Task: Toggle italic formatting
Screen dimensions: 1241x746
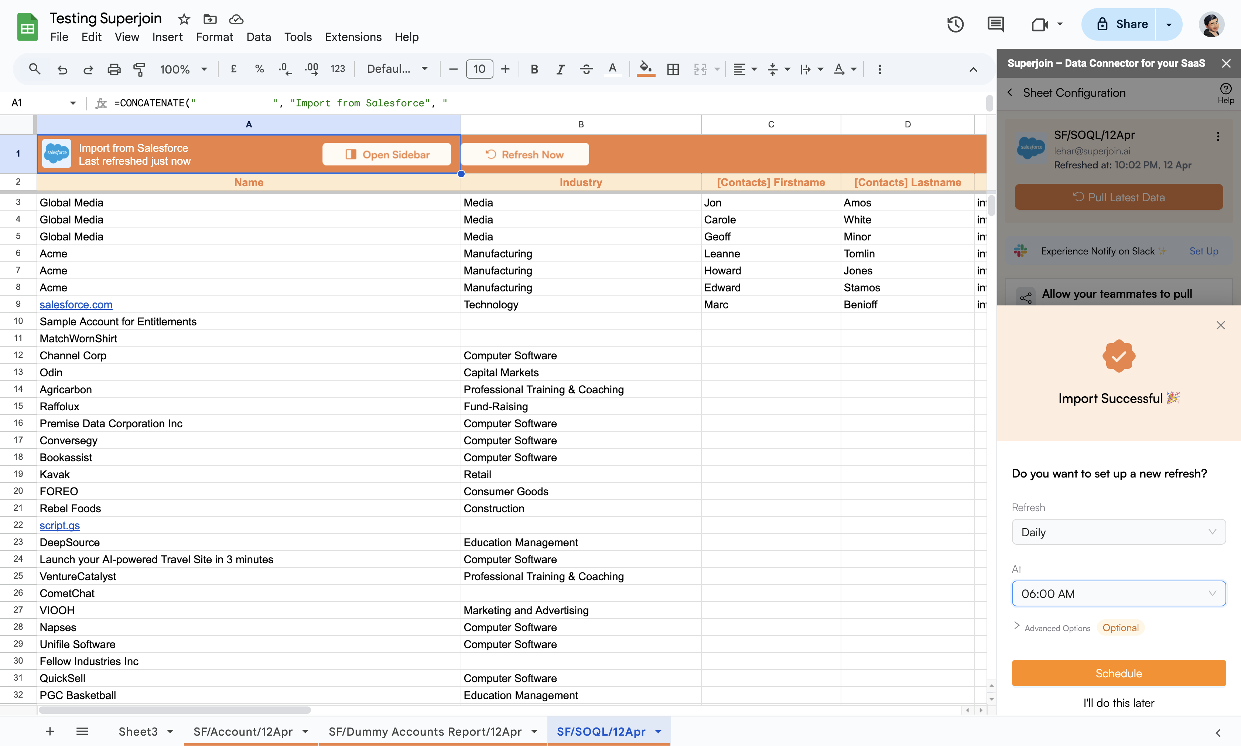Action: click(x=560, y=69)
